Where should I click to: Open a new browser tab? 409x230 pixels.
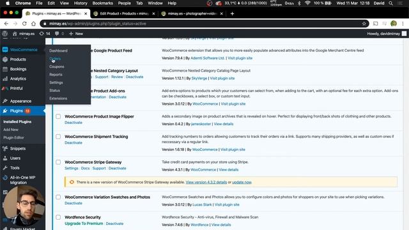coord(232,13)
